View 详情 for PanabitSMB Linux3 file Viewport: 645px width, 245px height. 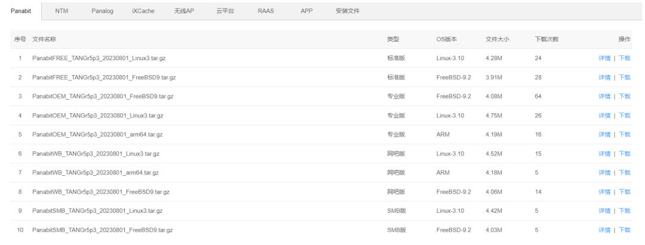(x=604, y=211)
